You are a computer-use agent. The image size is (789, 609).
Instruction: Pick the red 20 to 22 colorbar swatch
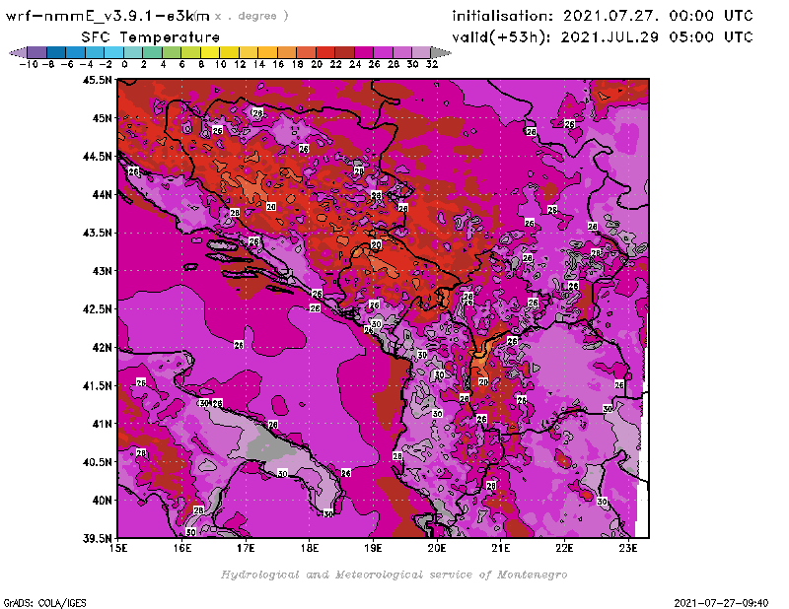click(325, 52)
